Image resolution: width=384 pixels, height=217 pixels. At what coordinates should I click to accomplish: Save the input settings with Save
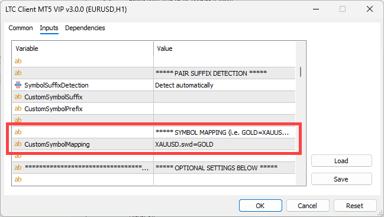point(341,179)
